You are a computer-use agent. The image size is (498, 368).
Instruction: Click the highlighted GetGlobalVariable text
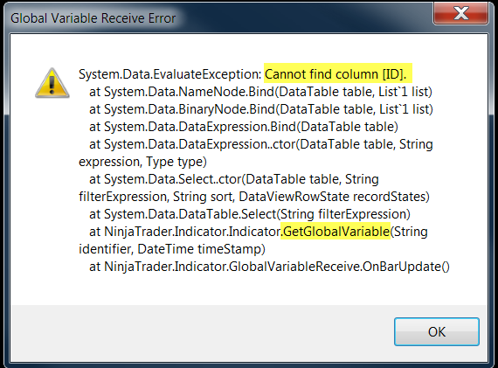point(335,232)
